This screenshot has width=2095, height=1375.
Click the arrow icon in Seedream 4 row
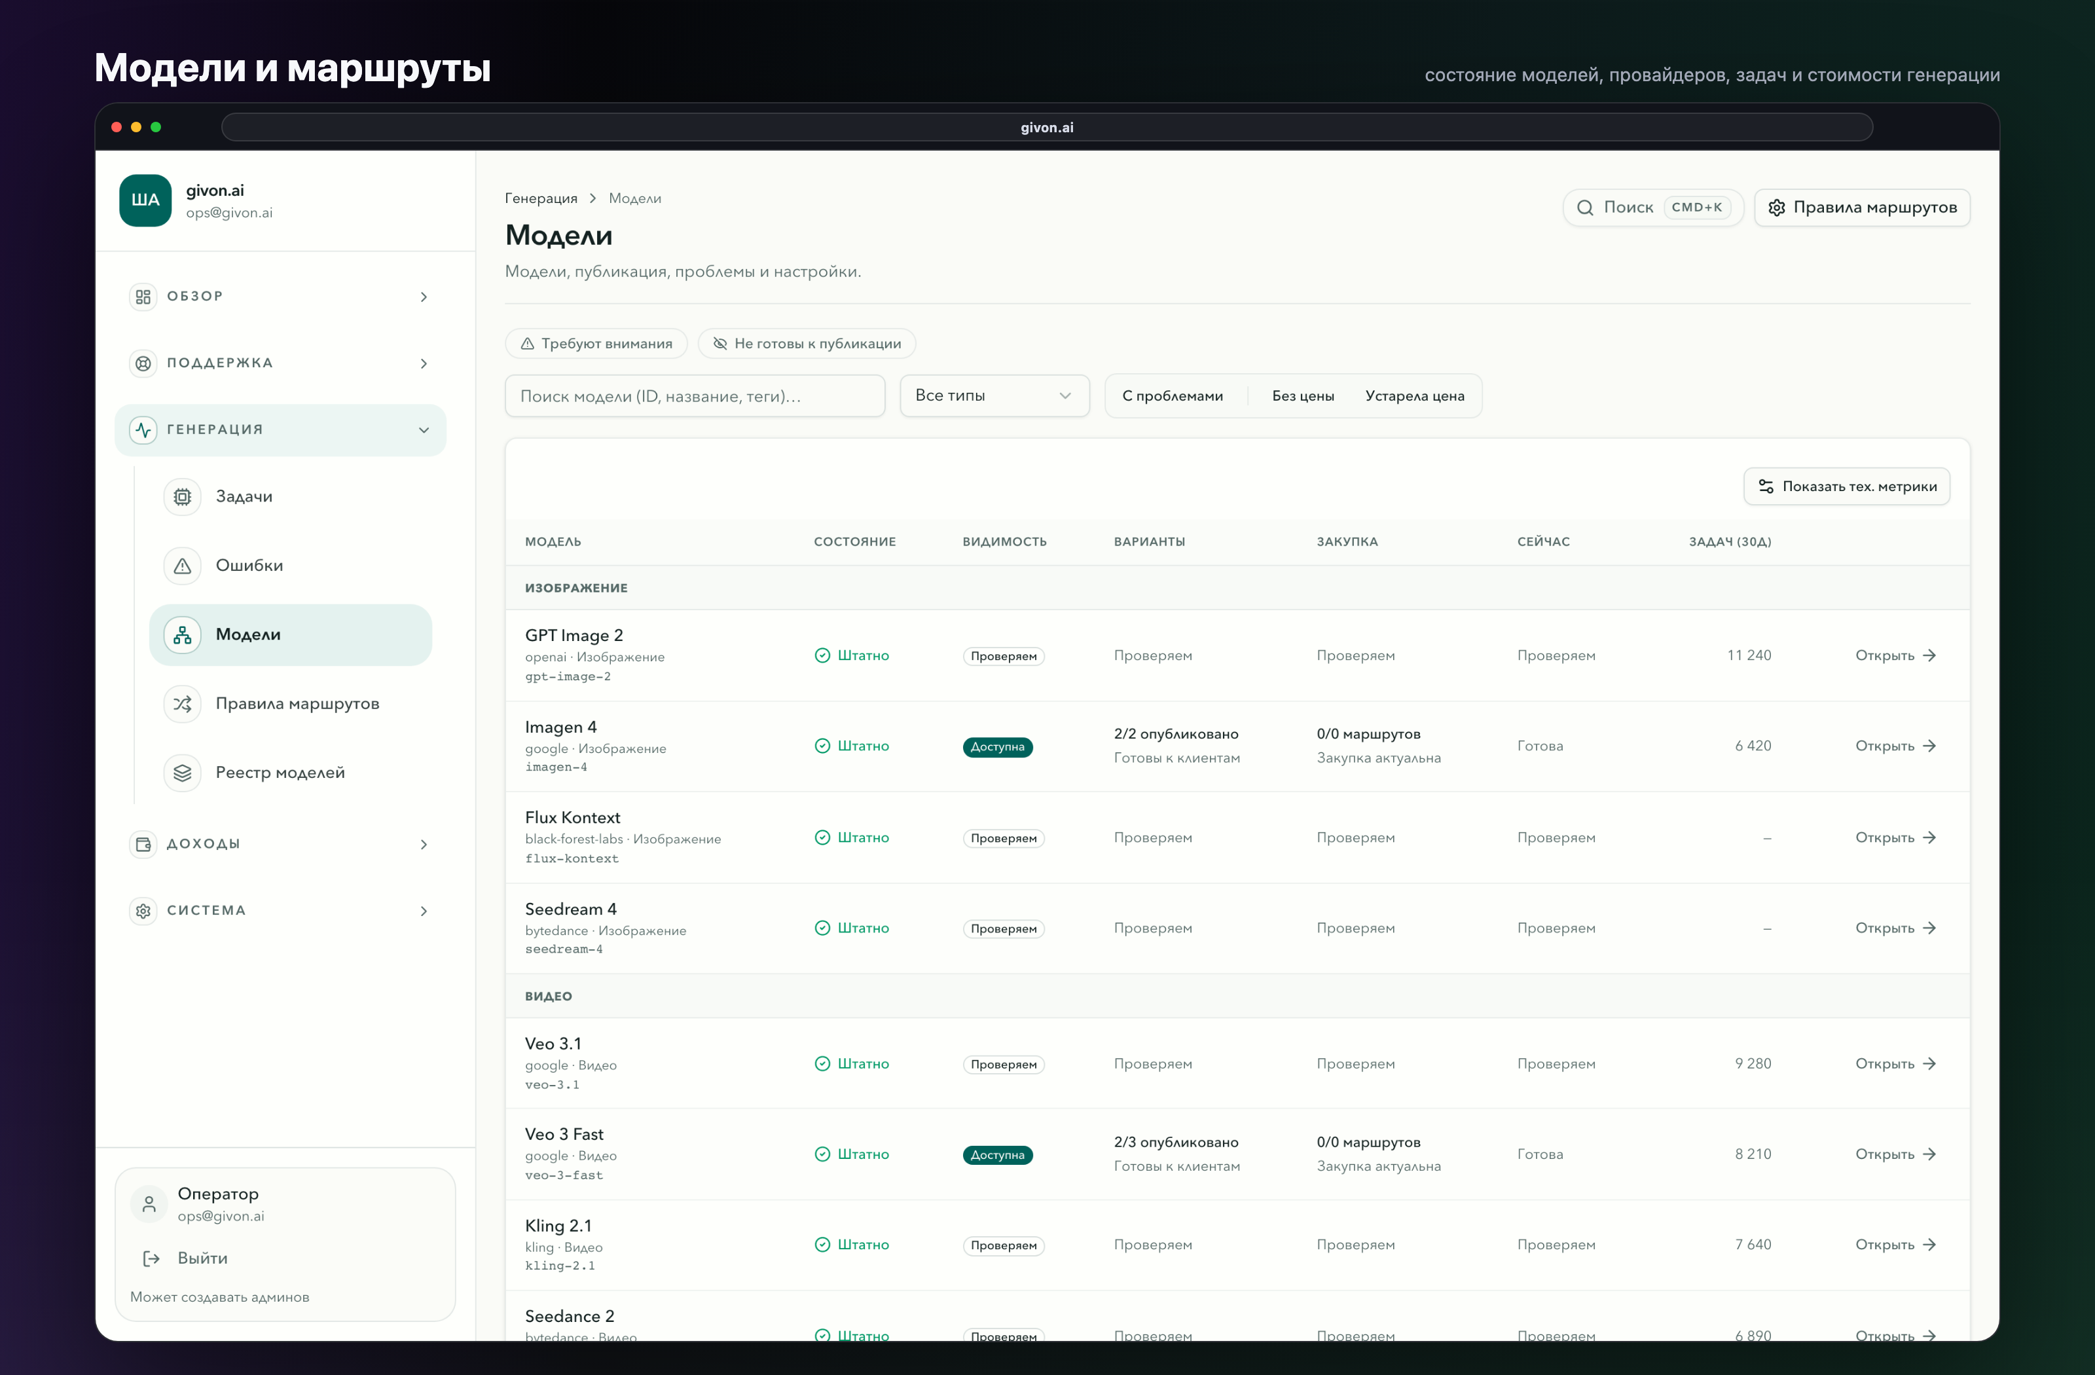tap(1929, 928)
